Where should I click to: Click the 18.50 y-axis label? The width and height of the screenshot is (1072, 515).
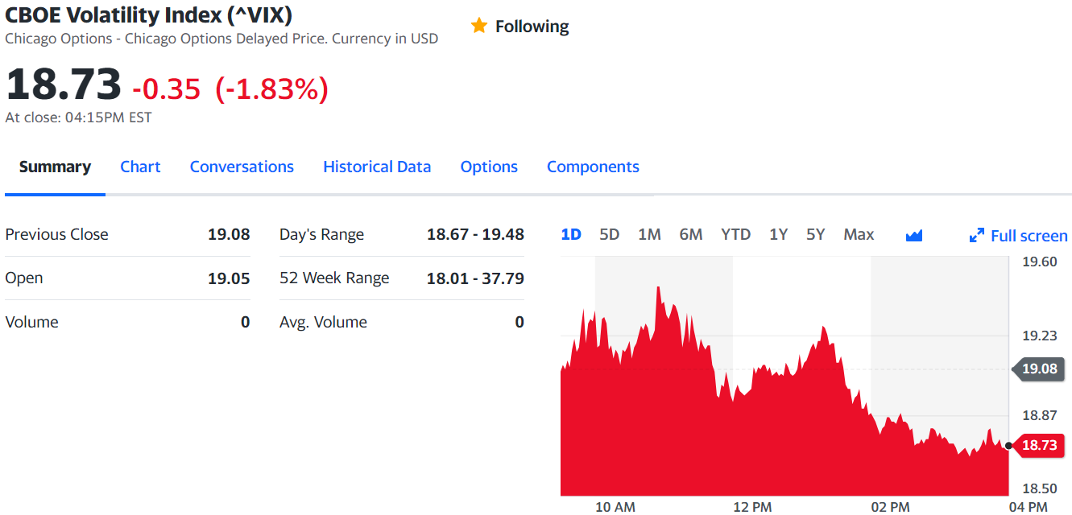(1039, 488)
